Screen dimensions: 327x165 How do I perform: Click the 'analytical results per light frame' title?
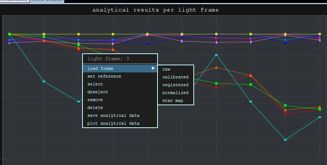(x=155, y=10)
